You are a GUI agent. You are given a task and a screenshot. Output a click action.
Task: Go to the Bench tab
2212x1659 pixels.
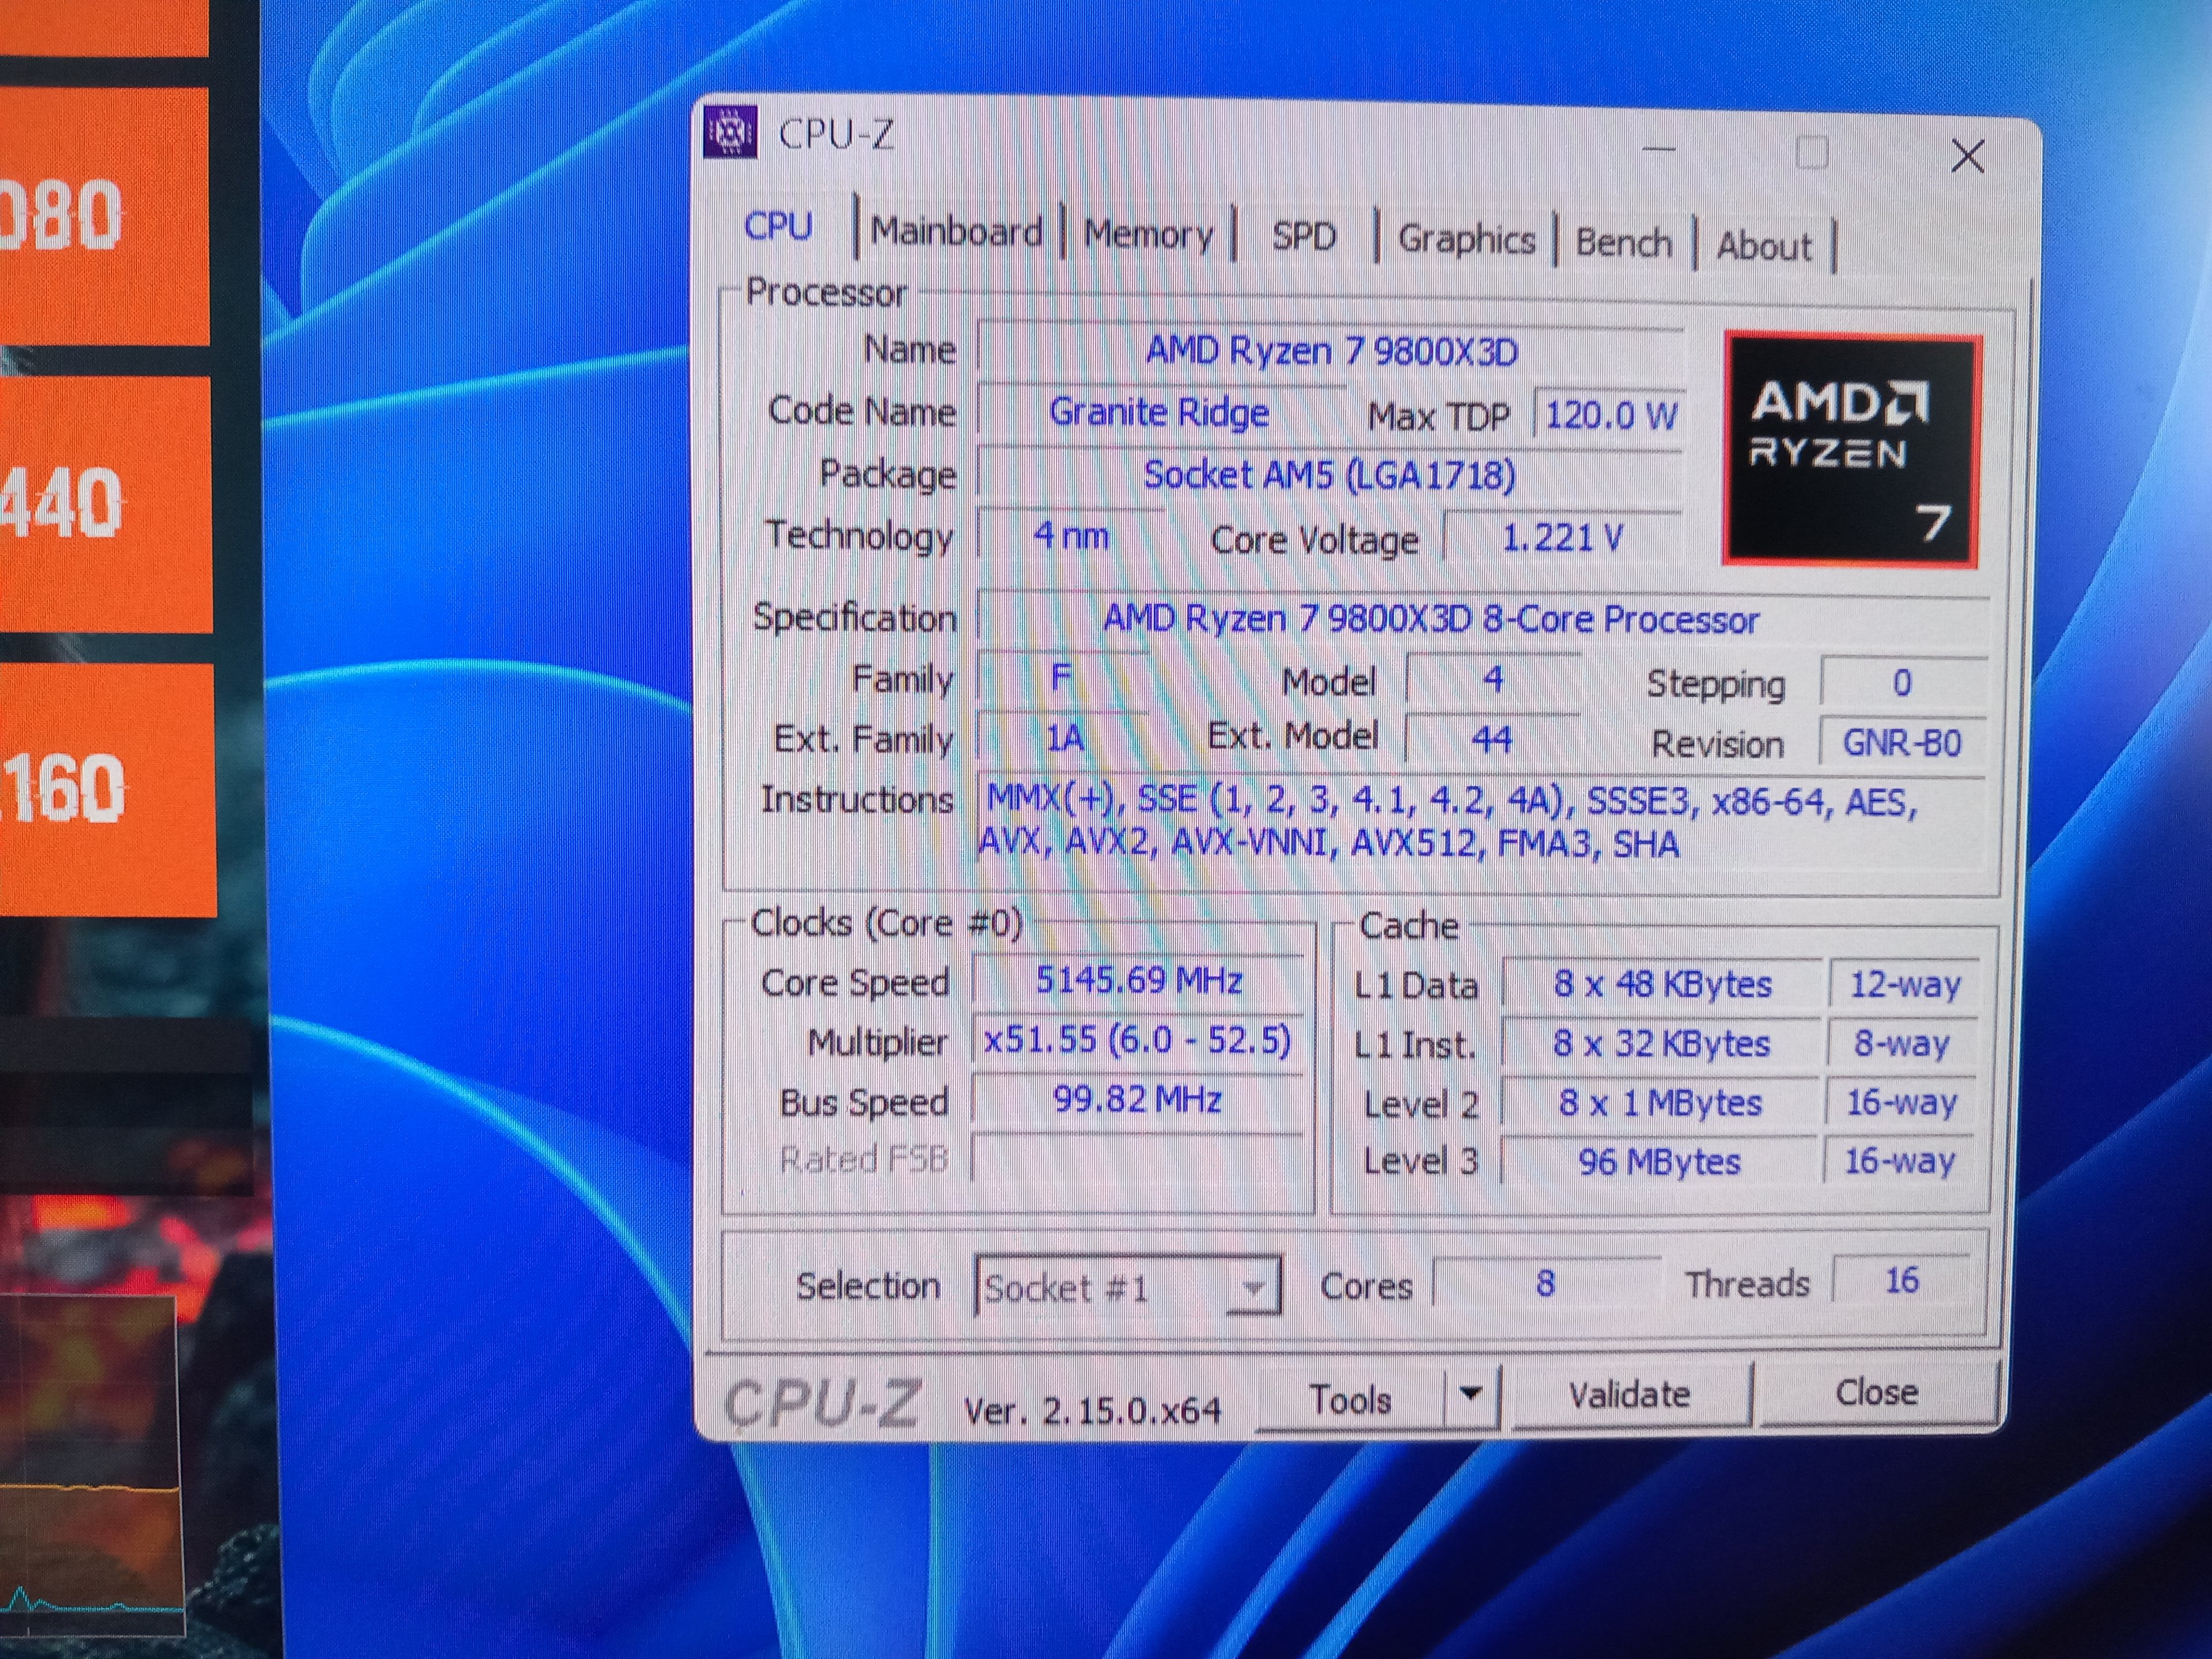1623,243
